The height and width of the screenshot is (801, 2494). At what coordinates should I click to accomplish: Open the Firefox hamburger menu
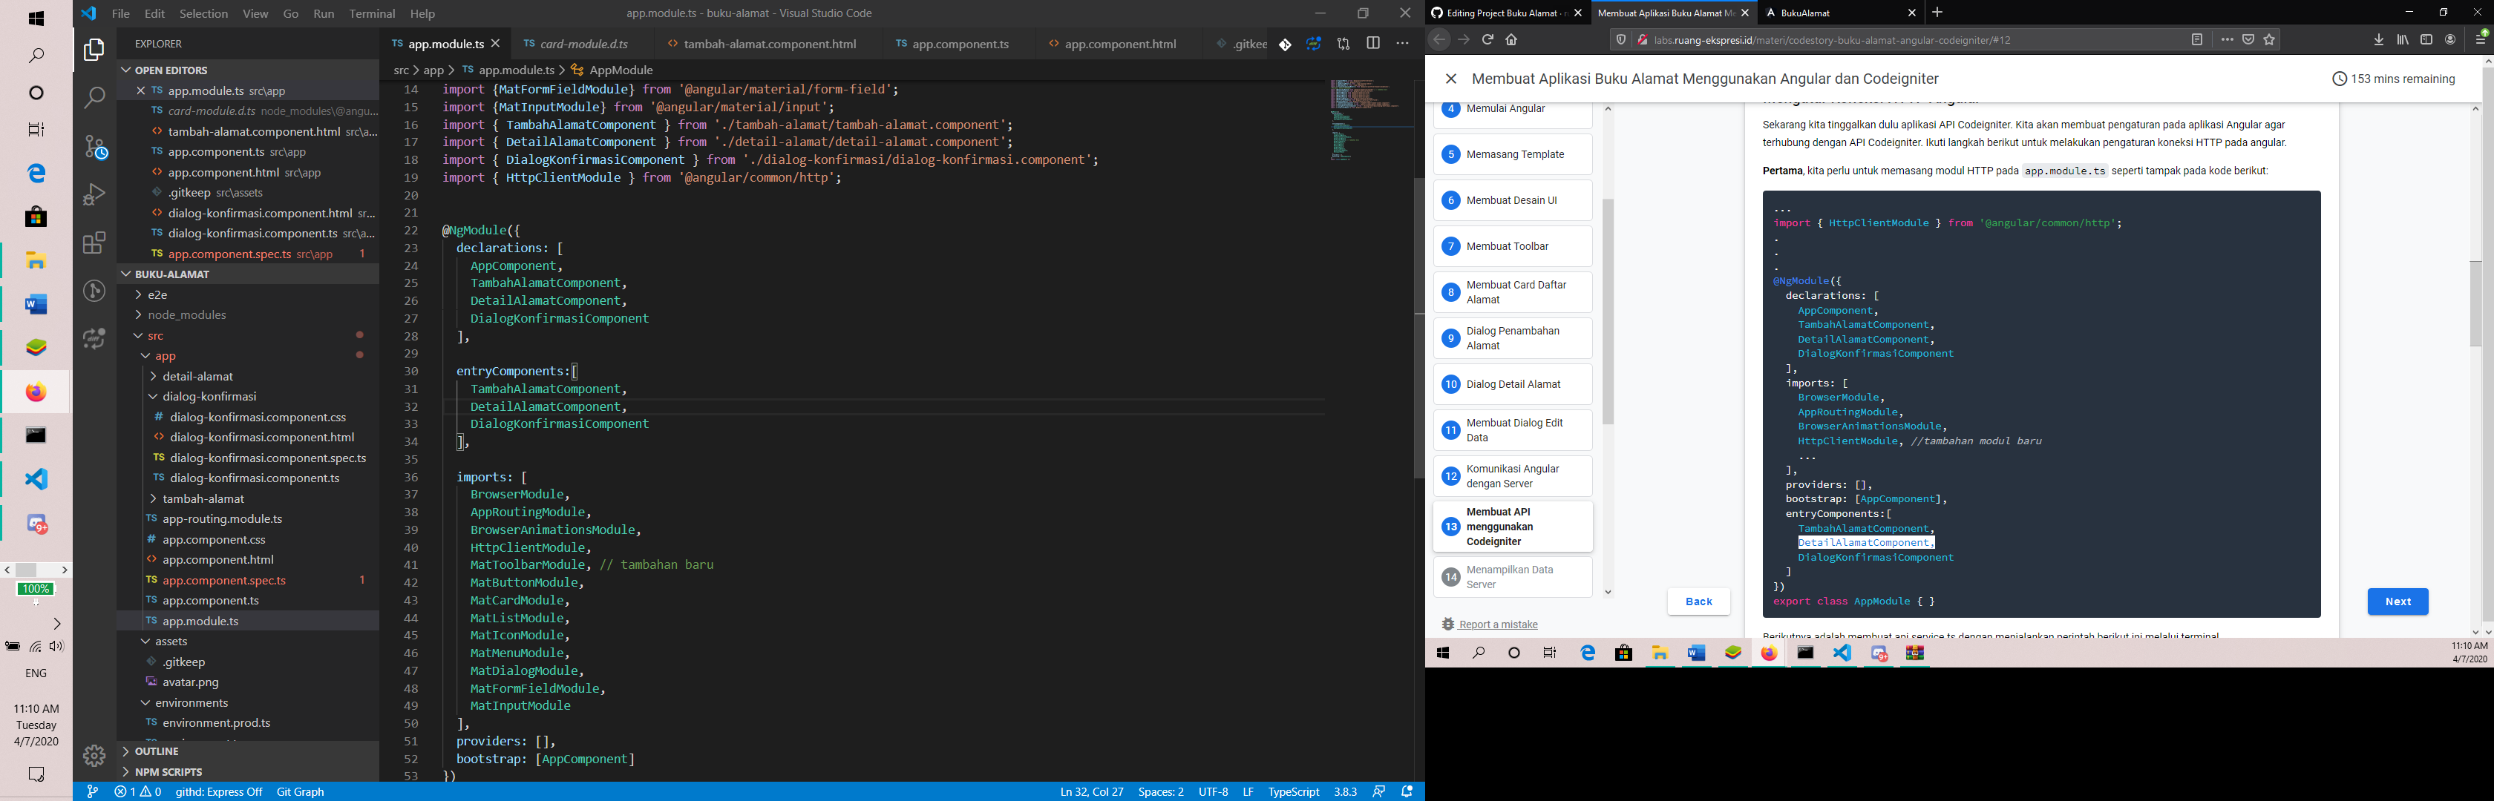click(2481, 39)
